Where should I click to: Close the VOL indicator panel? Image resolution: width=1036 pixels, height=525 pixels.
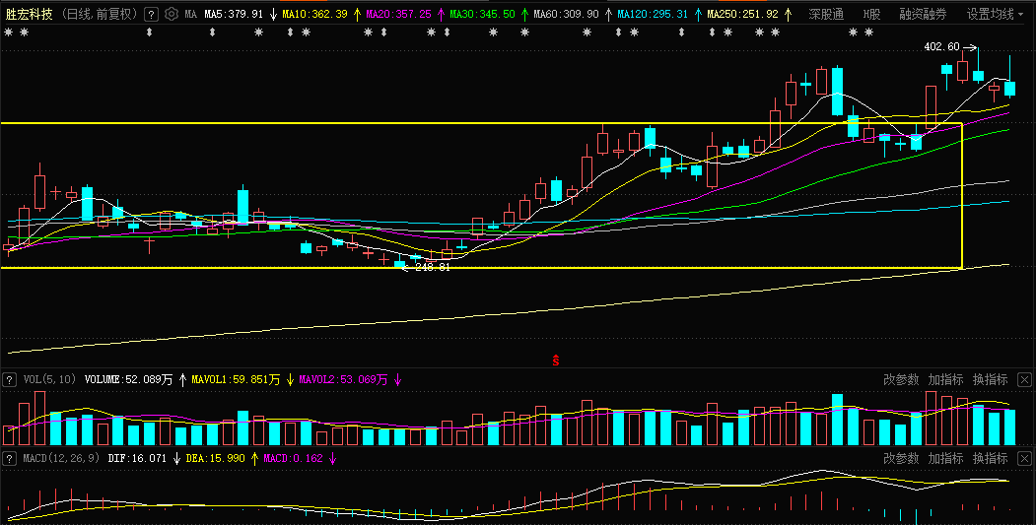coord(1024,380)
